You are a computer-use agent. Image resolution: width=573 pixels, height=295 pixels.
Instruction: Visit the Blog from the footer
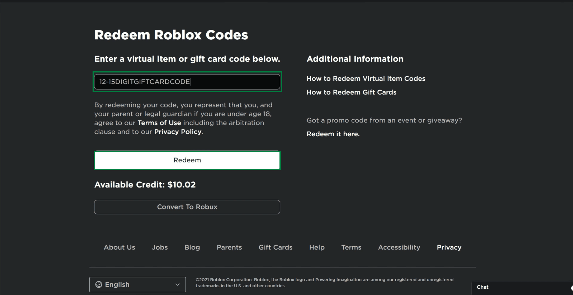pyautogui.click(x=192, y=247)
